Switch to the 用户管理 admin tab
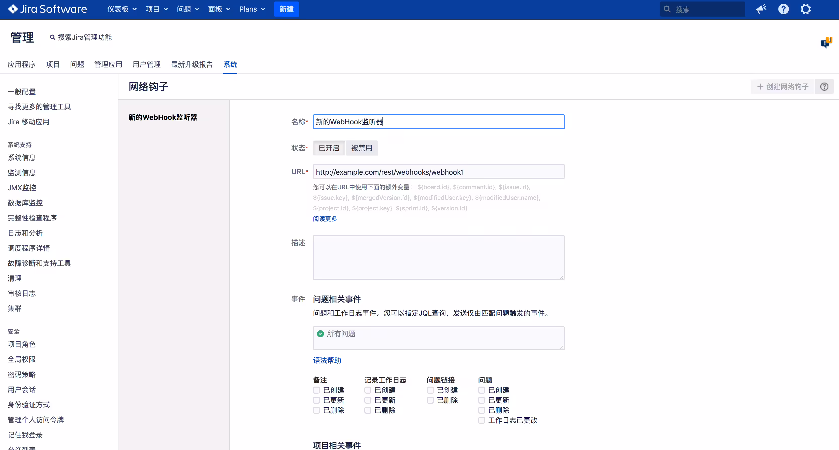839x450 pixels. (147, 64)
